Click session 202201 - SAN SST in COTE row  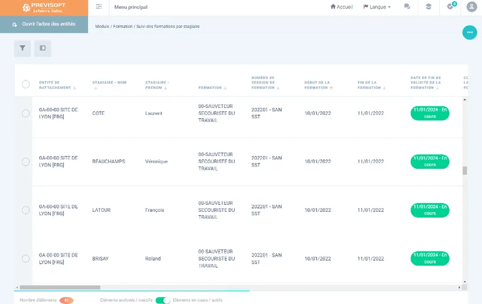tap(267, 113)
